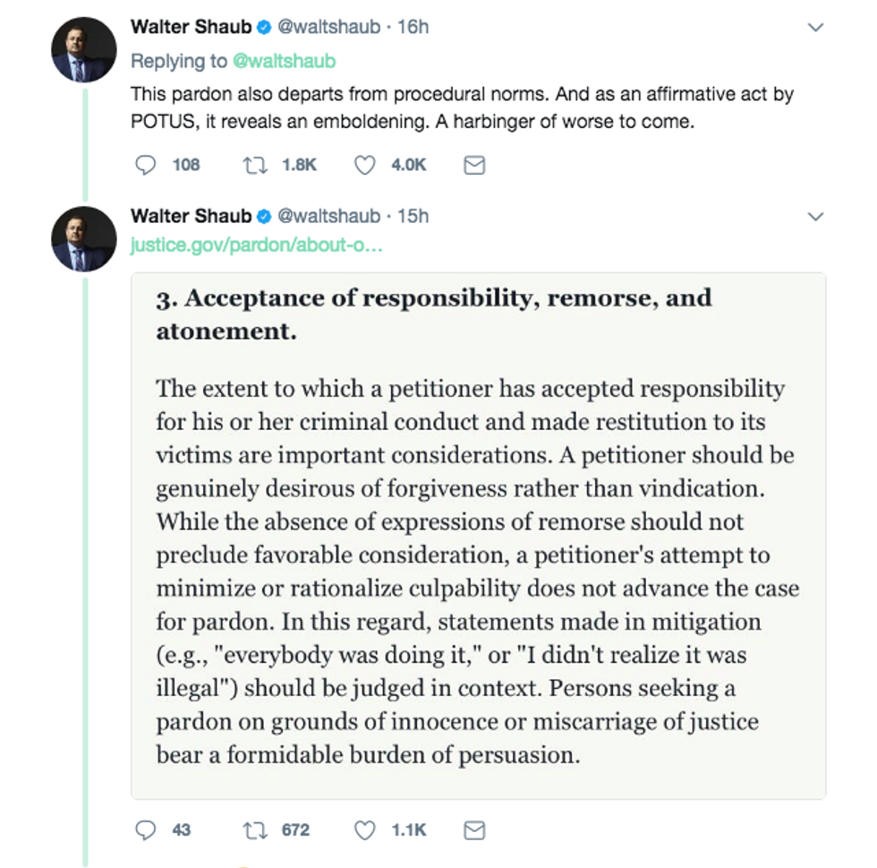Viewport: 877px width, 868px height.
Task: Open the @waltshaub handle on 15h tweet
Action: 329,216
